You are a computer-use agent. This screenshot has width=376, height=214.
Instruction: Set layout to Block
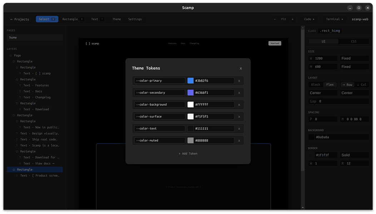(x=316, y=85)
